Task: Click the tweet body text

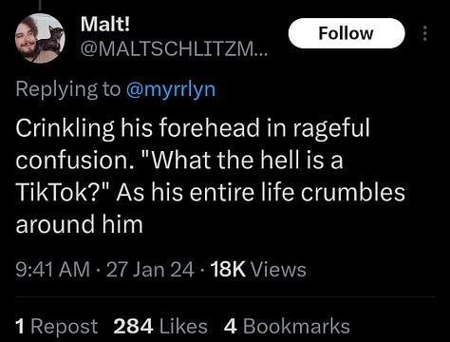Action: pyautogui.click(x=211, y=176)
